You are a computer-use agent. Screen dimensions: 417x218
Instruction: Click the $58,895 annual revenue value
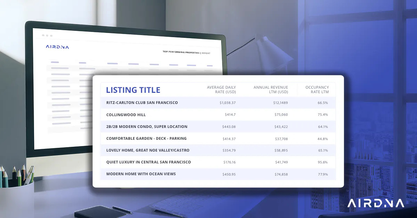coord(281,150)
